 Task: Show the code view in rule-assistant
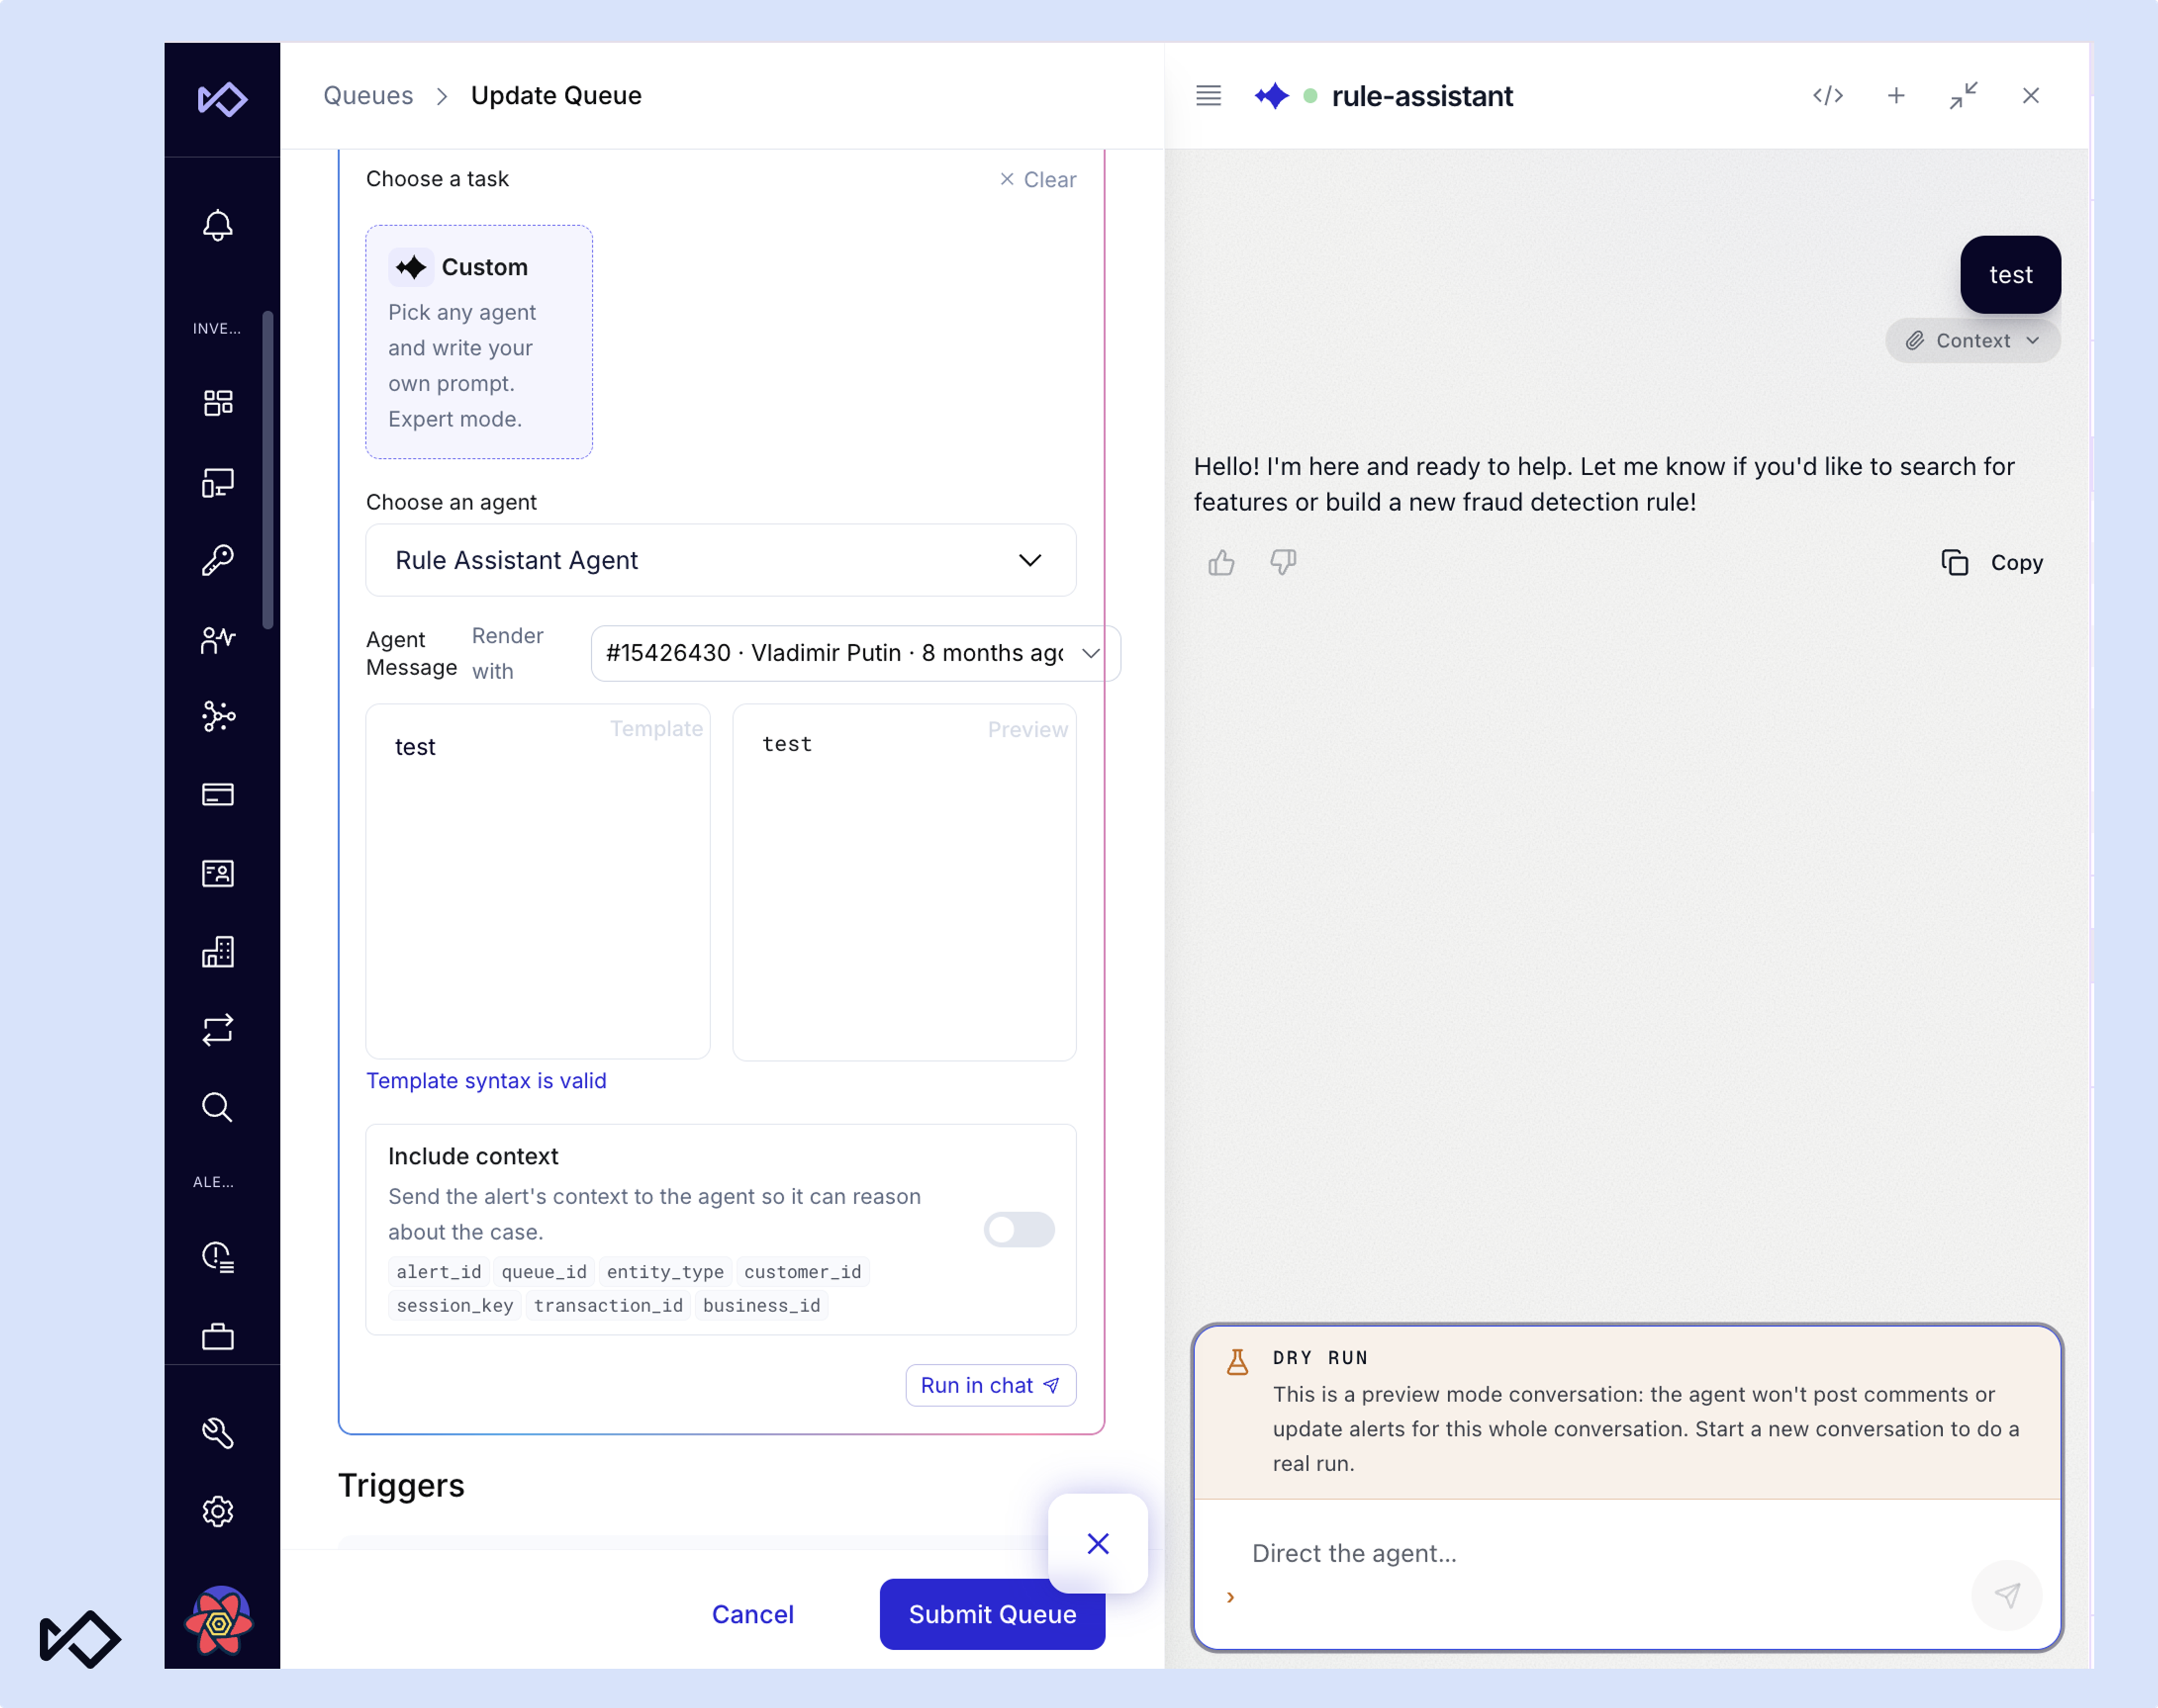(1828, 96)
